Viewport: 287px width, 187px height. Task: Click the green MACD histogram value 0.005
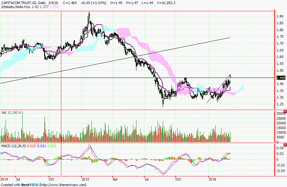click(x=51, y=146)
